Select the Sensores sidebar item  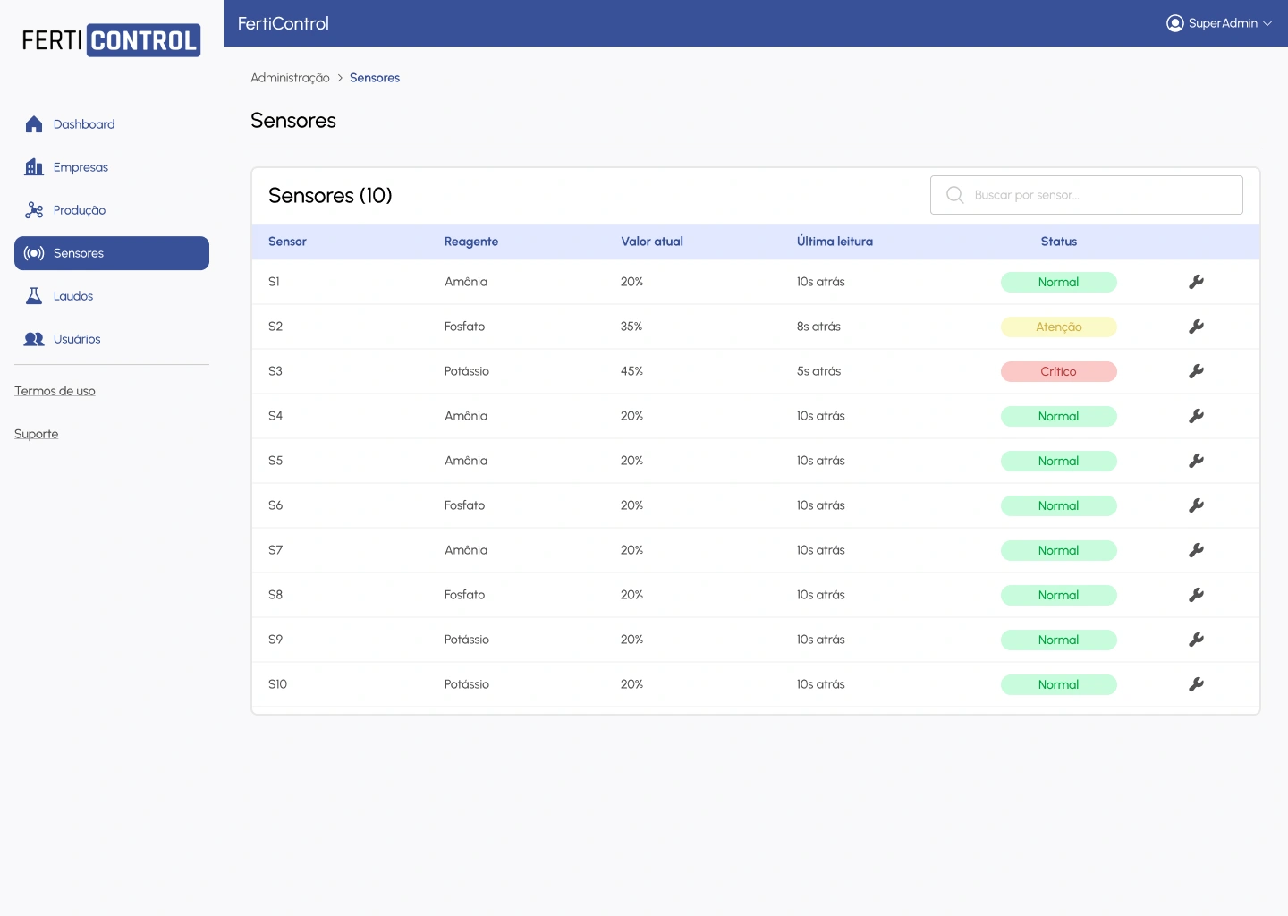point(112,253)
